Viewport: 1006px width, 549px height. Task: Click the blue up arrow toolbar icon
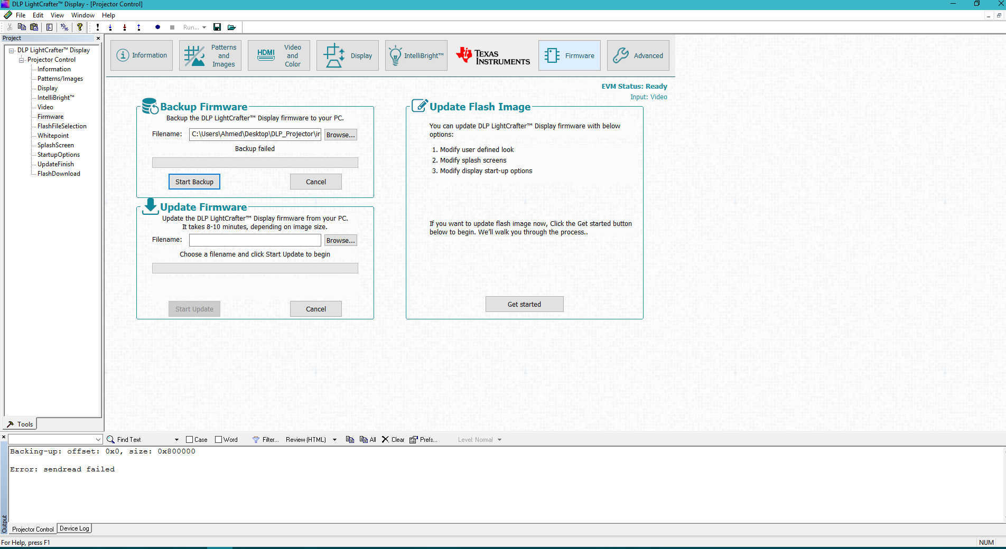139,27
